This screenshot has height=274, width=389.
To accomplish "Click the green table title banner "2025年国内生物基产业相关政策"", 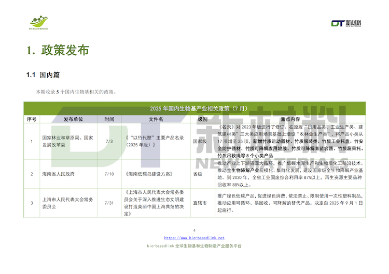I will [195, 109].
